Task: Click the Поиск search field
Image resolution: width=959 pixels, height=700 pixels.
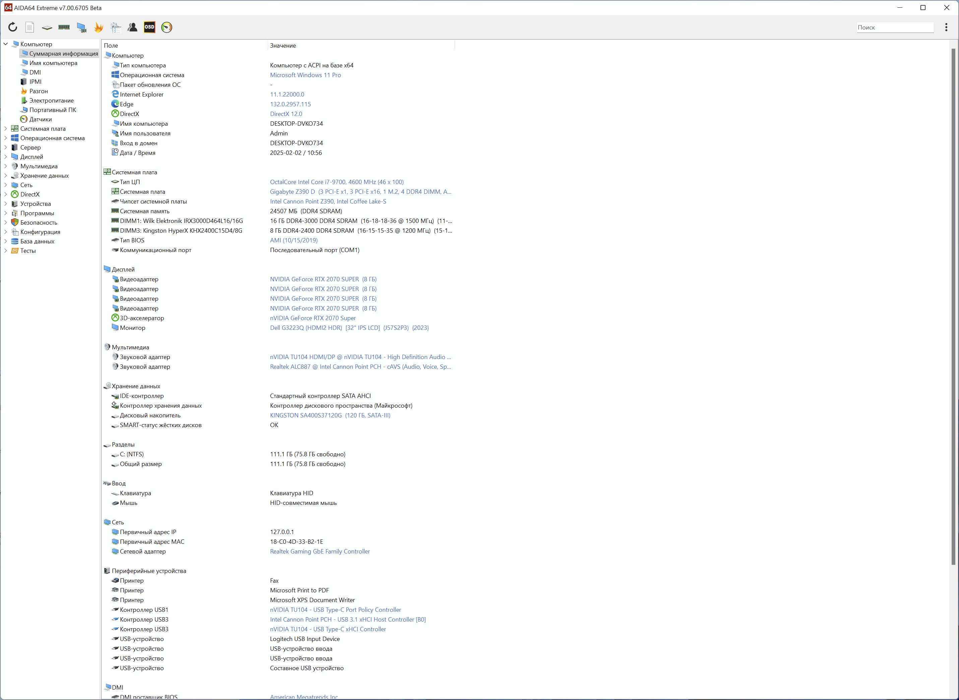Action: pos(895,27)
